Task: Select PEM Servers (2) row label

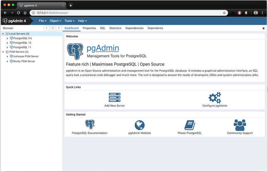Action: click(x=19, y=52)
